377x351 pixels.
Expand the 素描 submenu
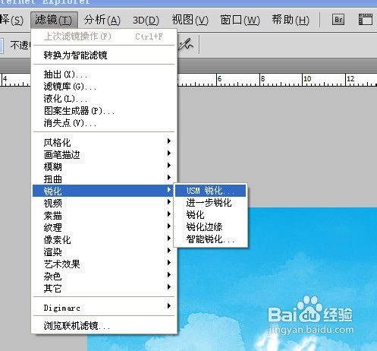coord(104,215)
